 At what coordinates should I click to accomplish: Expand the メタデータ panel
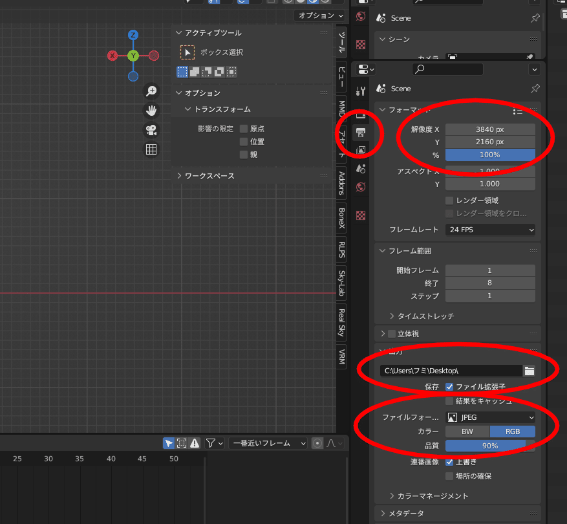(x=383, y=514)
